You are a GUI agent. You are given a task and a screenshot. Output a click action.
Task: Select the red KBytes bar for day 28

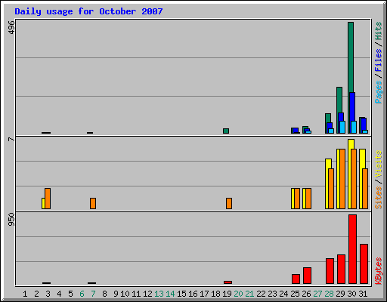330,271
